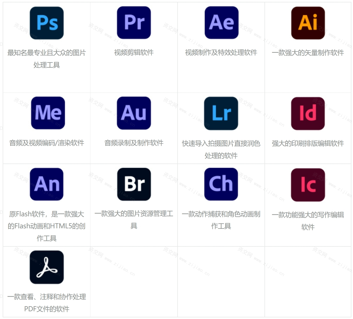Click the After Effects Ae icon
The image size is (353, 319).
[x=222, y=23]
